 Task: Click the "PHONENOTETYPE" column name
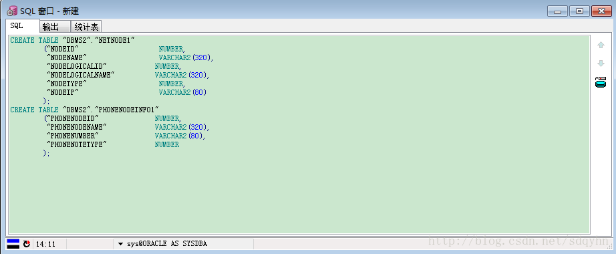coord(77,144)
